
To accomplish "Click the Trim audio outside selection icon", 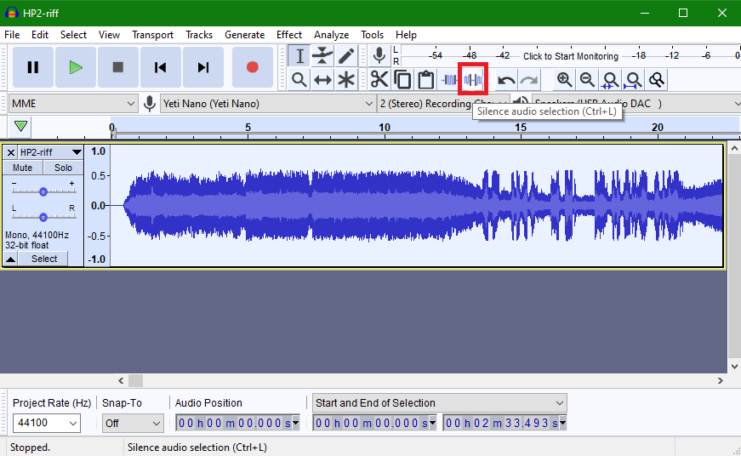I will click(x=449, y=79).
